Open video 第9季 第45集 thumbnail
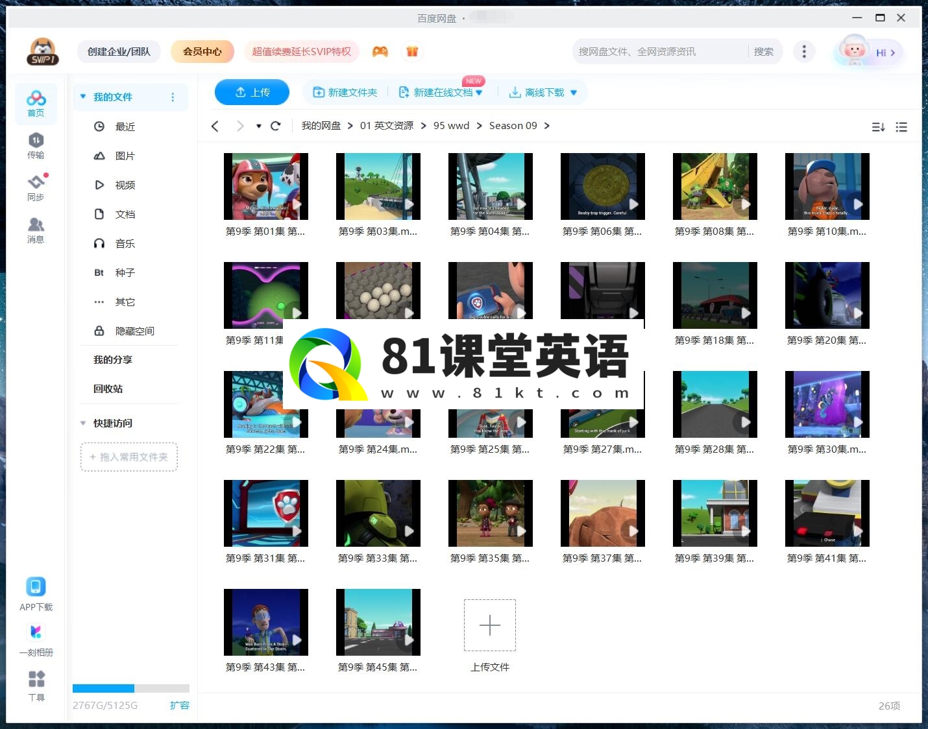The image size is (928, 729). pos(378,622)
